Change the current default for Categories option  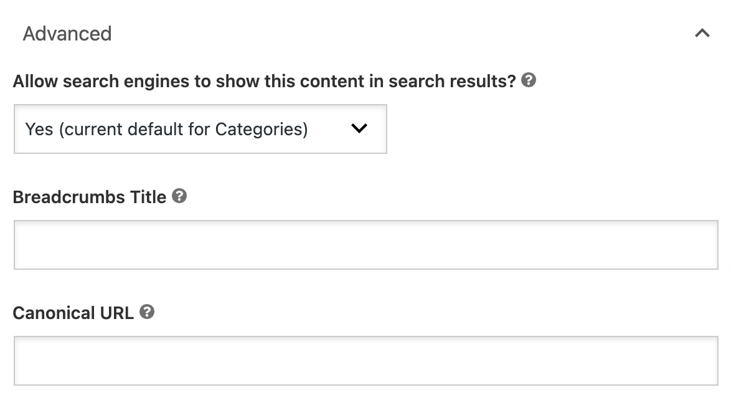click(200, 129)
